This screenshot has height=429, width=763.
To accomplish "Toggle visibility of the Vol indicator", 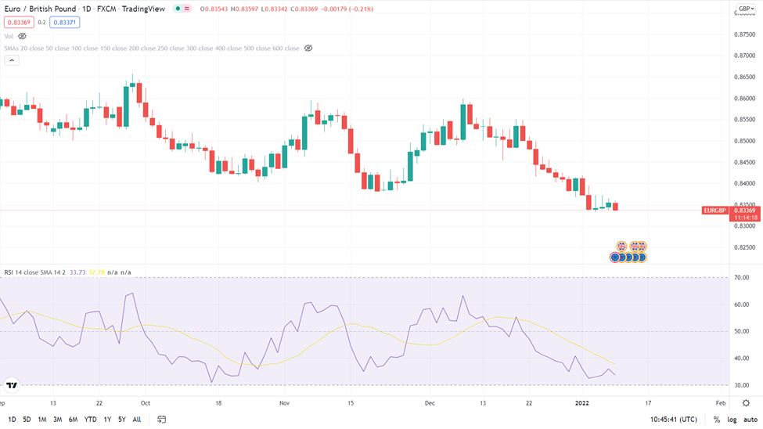I will pos(22,36).
